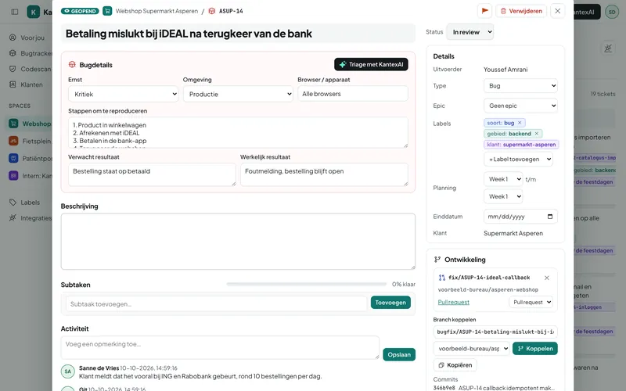Select the Fietsplein space
Viewport: 626px width, 391px height.
[x=30, y=141]
